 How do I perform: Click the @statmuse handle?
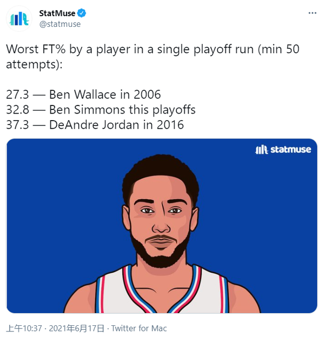pos(59,24)
